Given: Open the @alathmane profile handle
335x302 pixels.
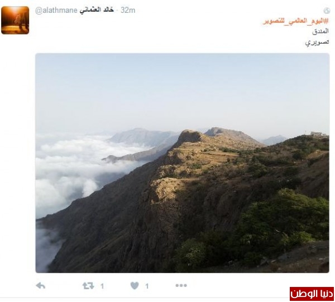Looking at the screenshot, I should [x=56, y=10].
